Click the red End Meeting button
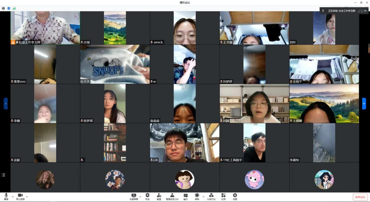Viewport: 370px width, 202px height. click(360, 197)
